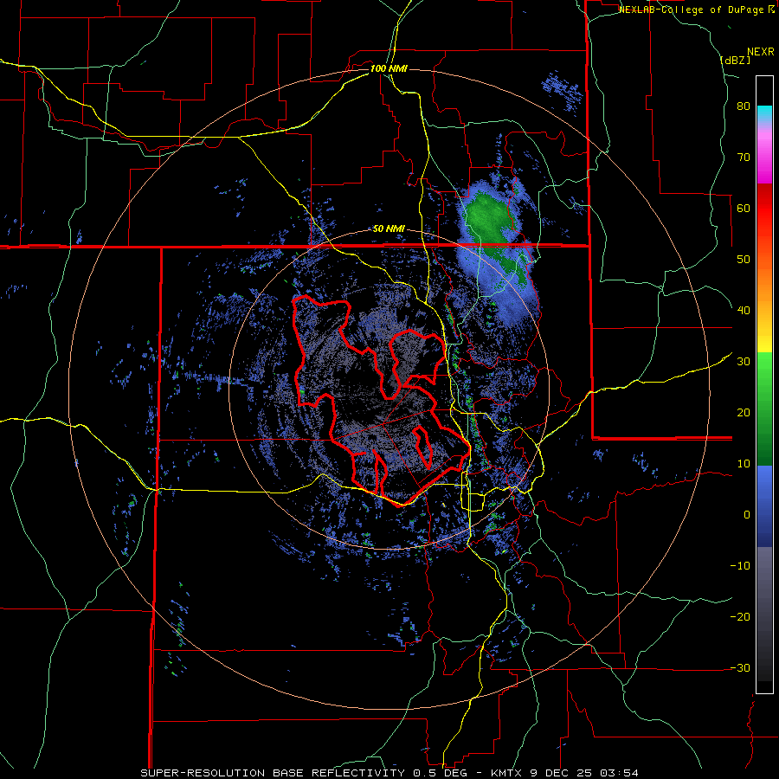779x779 pixels.
Task: Click the 70 value on the dBZ scale
Action: (744, 157)
